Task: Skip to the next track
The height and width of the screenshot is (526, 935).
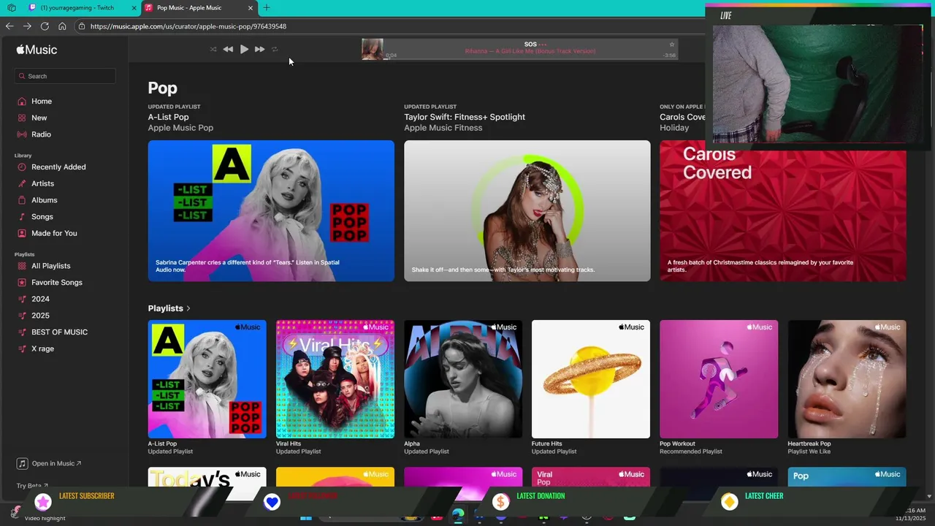Action: 259,50
